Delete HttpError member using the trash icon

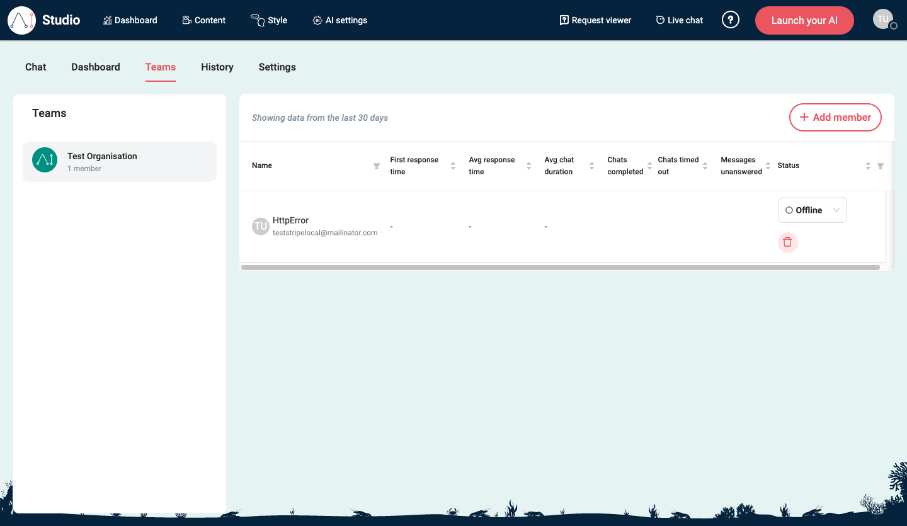coord(787,242)
